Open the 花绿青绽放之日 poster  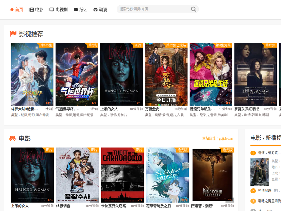tap(168, 175)
